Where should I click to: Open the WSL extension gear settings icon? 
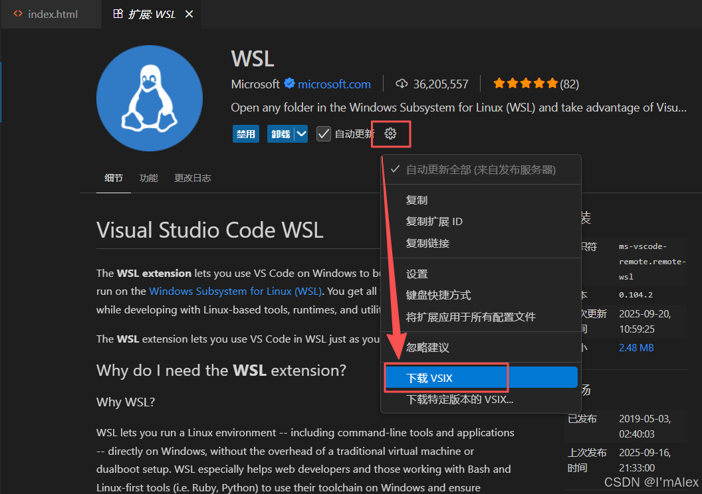[x=390, y=133]
